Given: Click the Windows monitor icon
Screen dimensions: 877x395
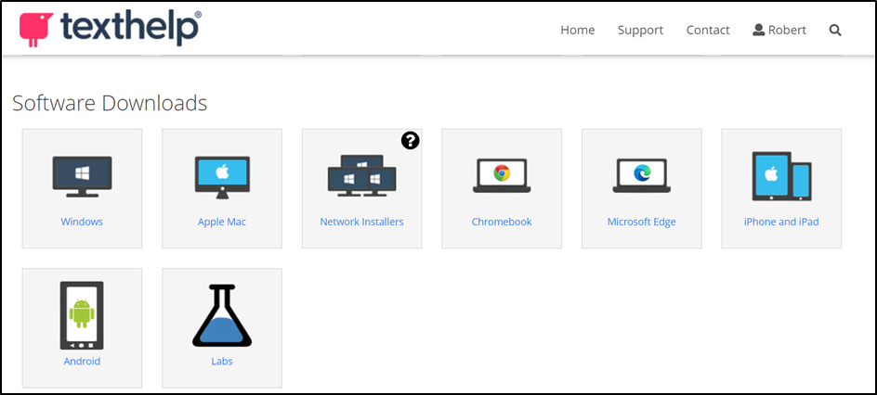Looking at the screenshot, I should (82, 176).
